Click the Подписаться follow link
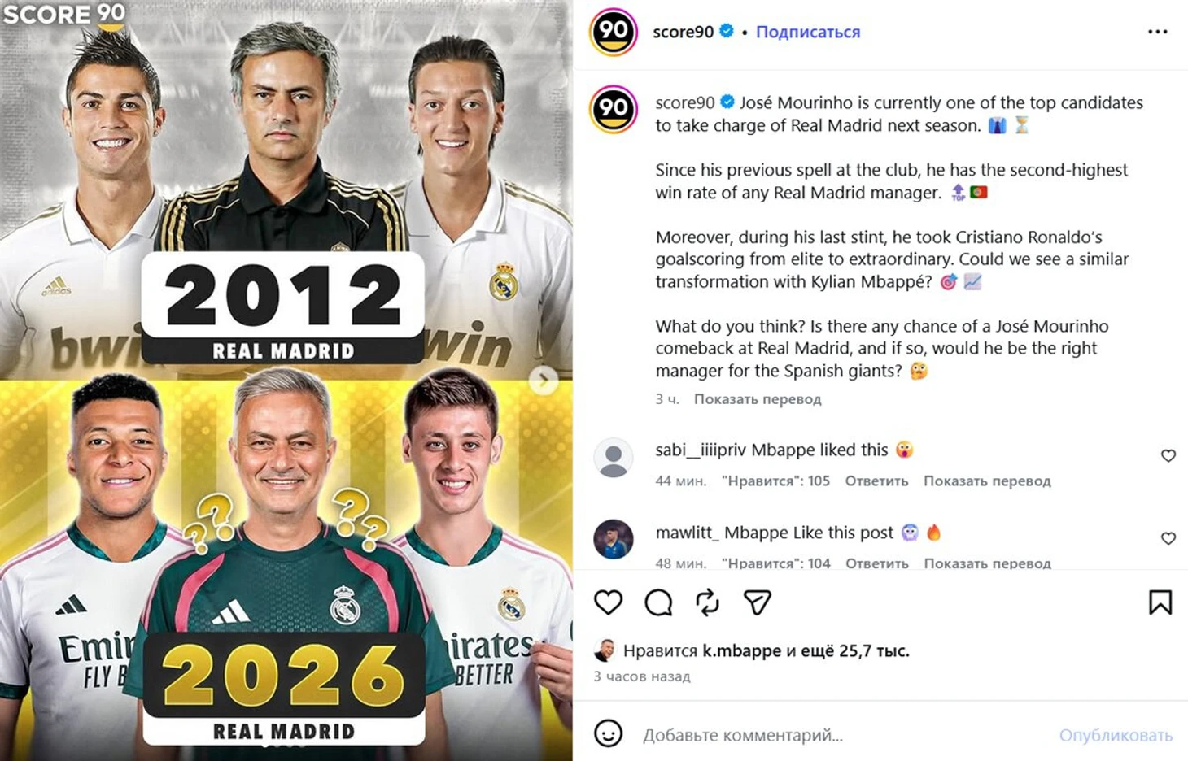1188x761 pixels. click(808, 32)
